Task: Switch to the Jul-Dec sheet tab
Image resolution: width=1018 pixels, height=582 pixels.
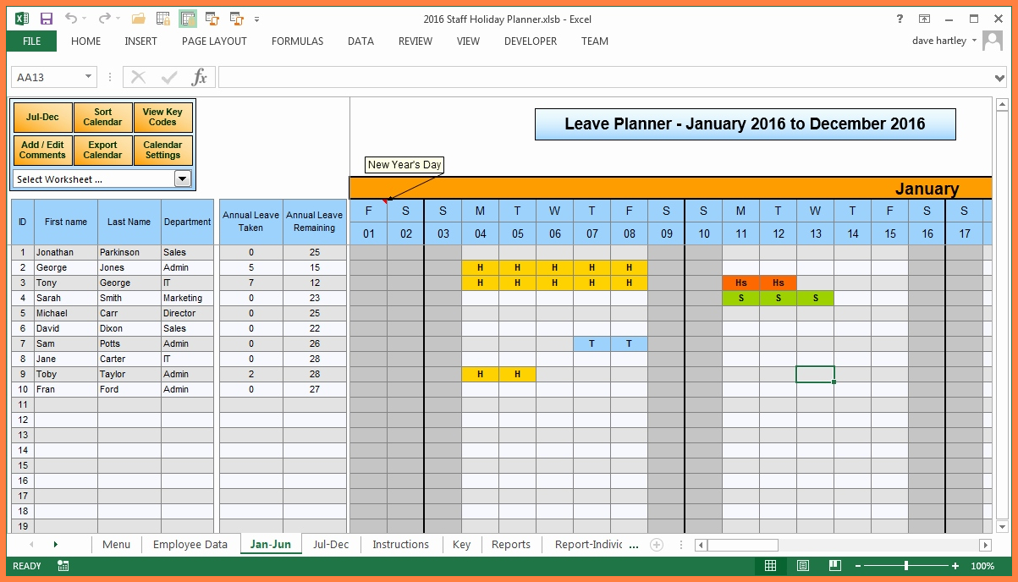Action: (x=331, y=545)
